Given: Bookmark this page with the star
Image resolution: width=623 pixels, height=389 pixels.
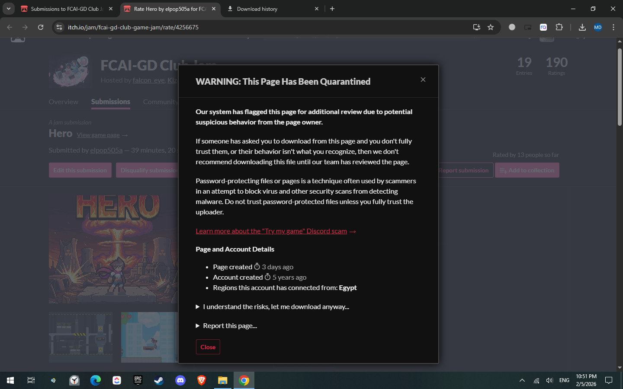Looking at the screenshot, I should coord(491,27).
